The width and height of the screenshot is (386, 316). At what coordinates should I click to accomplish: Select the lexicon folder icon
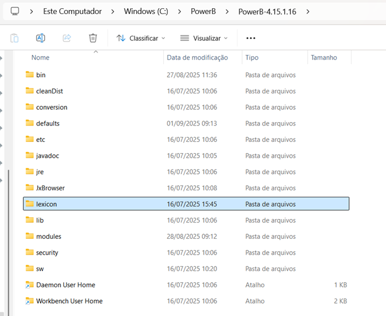click(30, 204)
